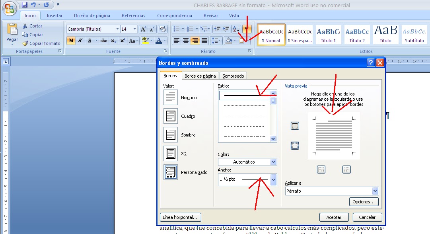Toggle subscript x₂ formatting

pos(113,41)
